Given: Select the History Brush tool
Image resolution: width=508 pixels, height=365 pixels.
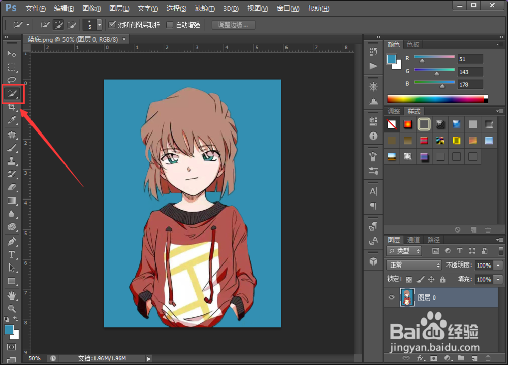Looking at the screenshot, I should pyautogui.click(x=12, y=174).
